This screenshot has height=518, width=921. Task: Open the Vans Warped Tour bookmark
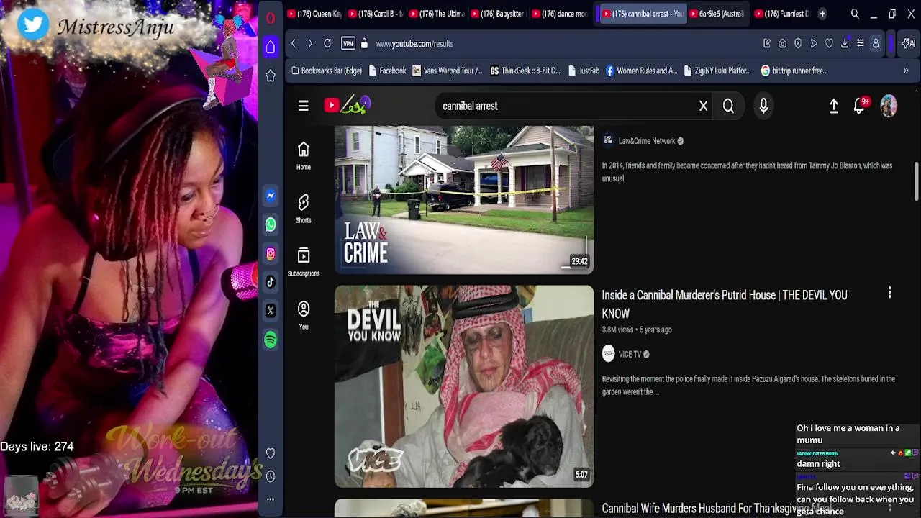pos(448,71)
